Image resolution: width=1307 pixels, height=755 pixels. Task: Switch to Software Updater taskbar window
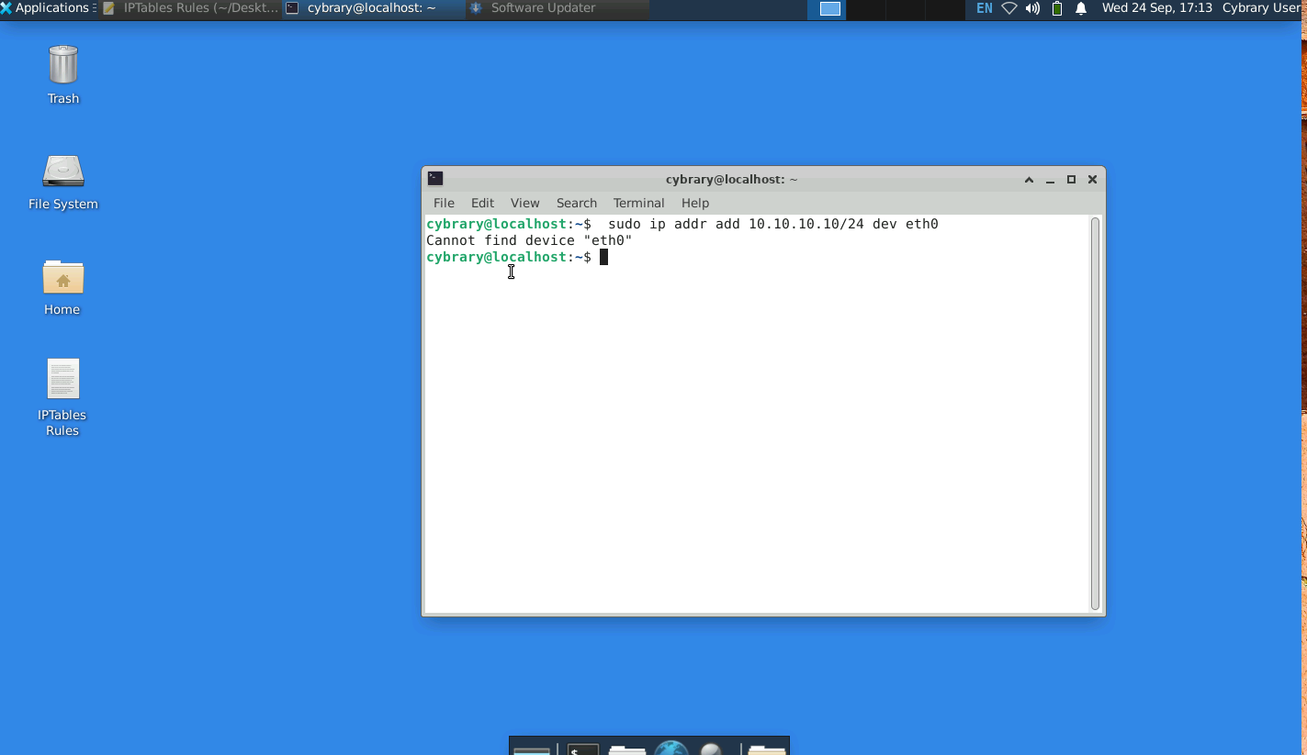pos(543,8)
